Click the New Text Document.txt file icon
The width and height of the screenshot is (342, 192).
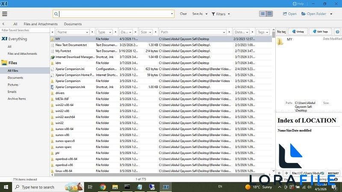pyautogui.click(x=52, y=45)
